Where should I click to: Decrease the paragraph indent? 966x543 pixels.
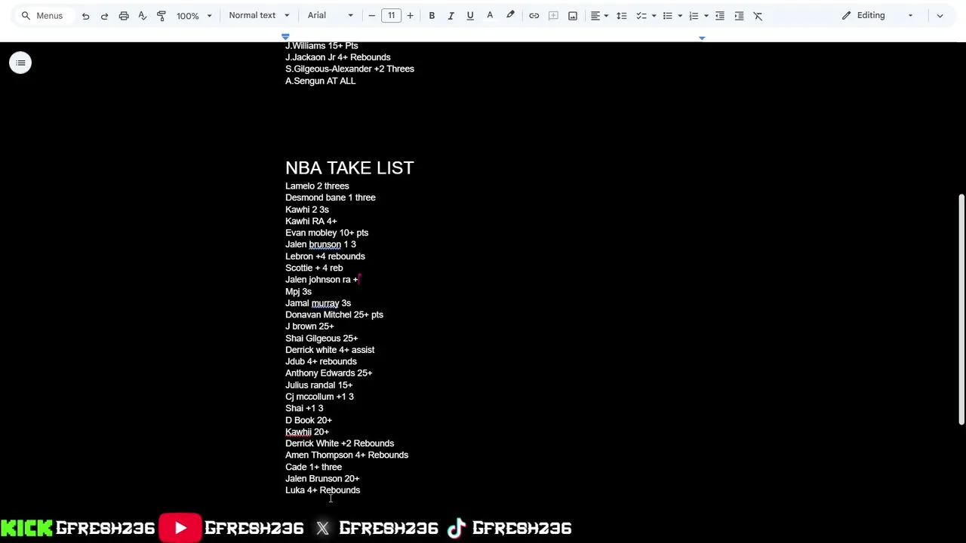[720, 15]
